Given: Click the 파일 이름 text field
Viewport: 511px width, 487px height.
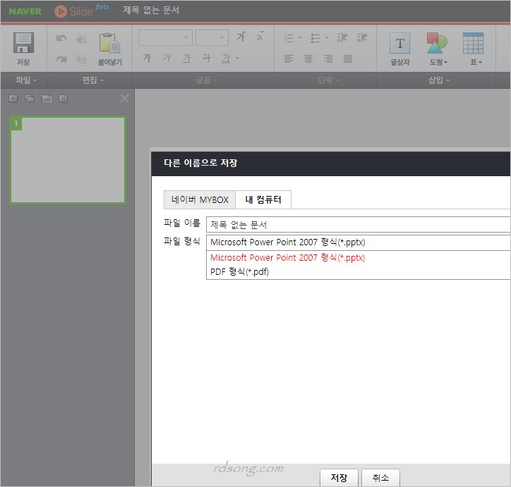Looking at the screenshot, I should [357, 225].
